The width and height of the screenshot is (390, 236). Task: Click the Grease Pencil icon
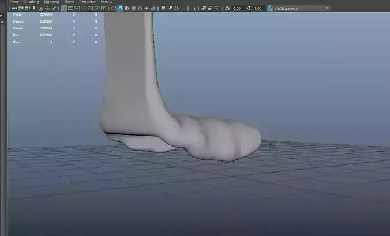(x=54, y=8)
